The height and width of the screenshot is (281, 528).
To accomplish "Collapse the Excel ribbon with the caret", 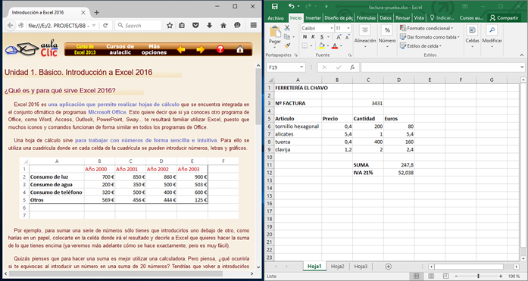I will pyautogui.click(x=522, y=55).
